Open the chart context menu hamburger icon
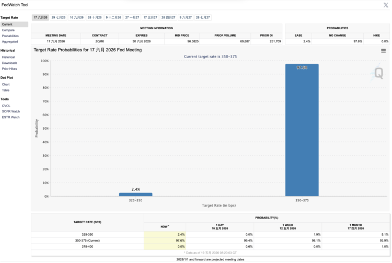Screen dimensions: 392x263 point(383,51)
